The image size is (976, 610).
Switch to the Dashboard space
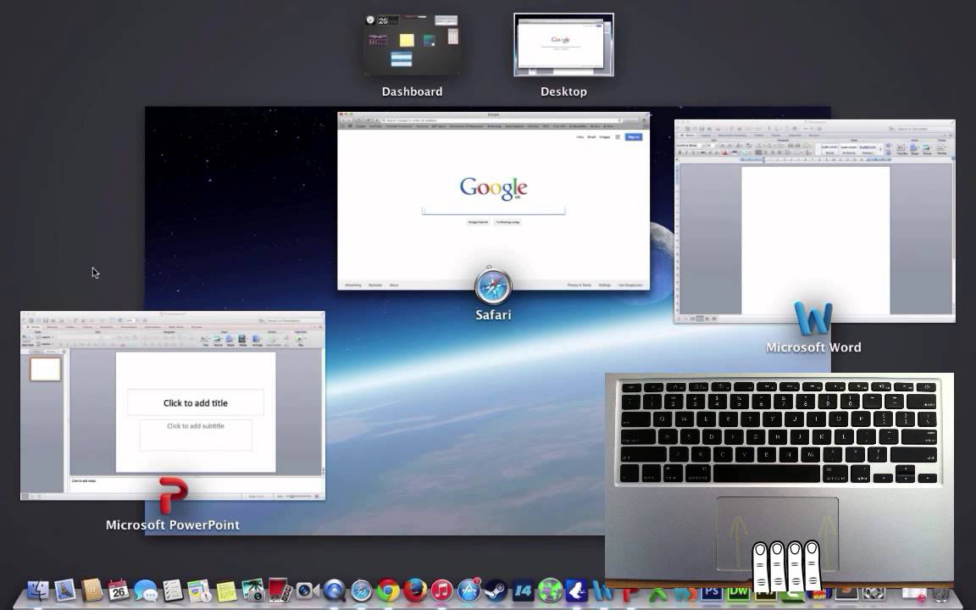[412, 45]
